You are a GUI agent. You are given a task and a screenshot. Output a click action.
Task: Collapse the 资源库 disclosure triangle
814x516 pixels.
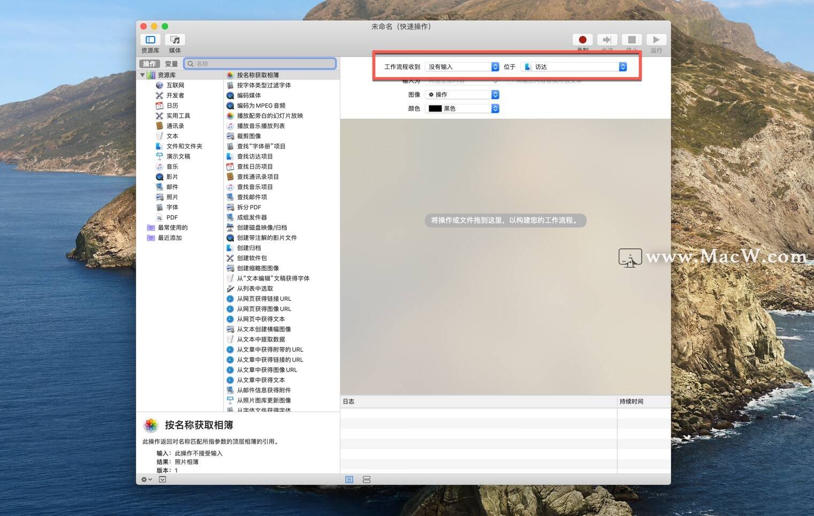pyautogui.click(x=143, y=75)
